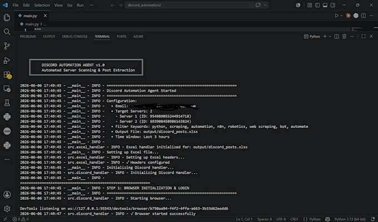The width and height of the screenshot is (378, 222).
Task: Switch to the OUTPUT panel tab
Action: click(49, 36)
